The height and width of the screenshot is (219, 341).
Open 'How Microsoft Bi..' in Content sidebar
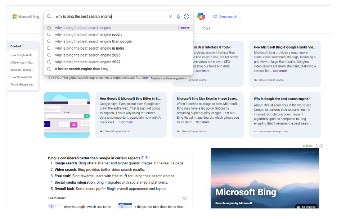click(22, 77)
